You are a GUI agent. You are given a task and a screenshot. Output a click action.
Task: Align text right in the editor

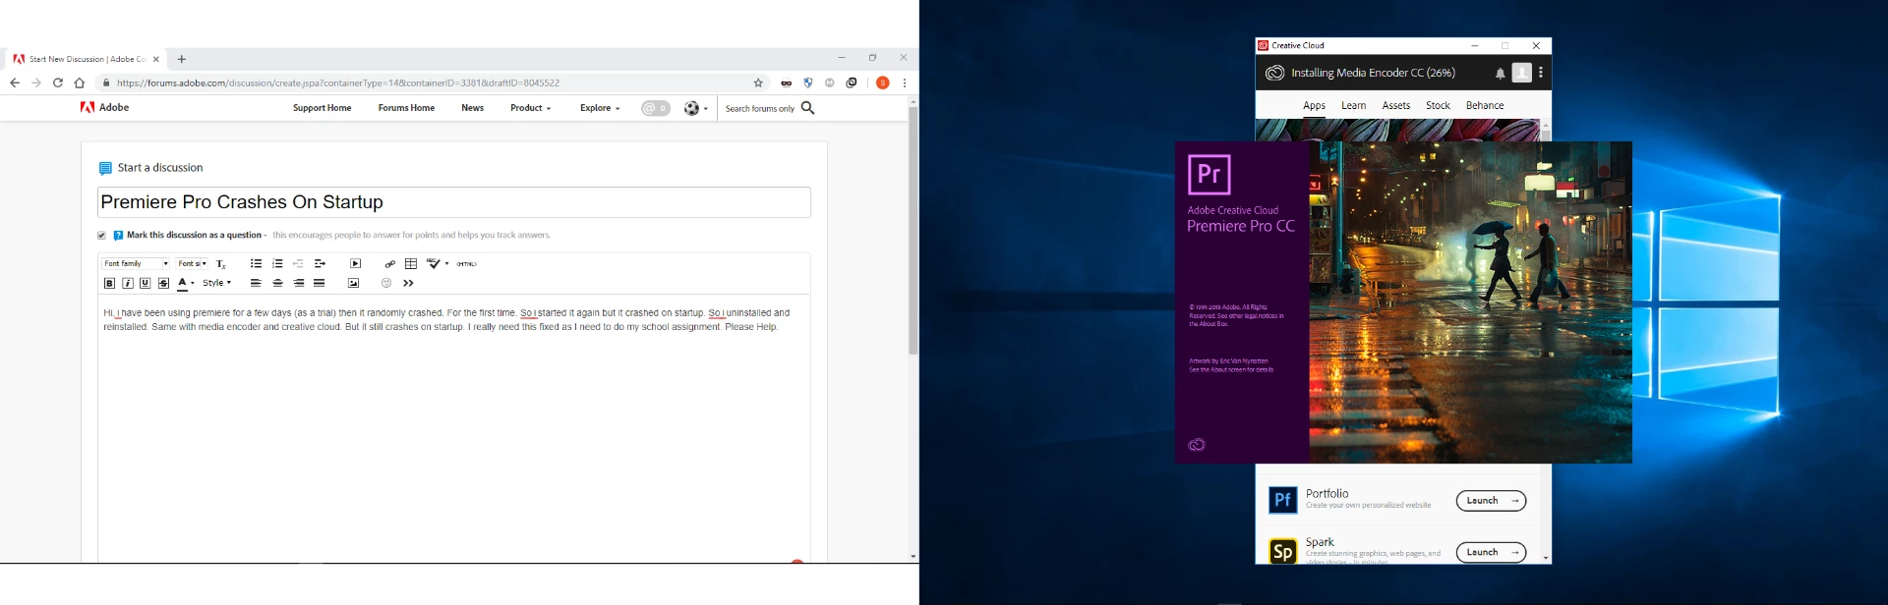(298, 283)
